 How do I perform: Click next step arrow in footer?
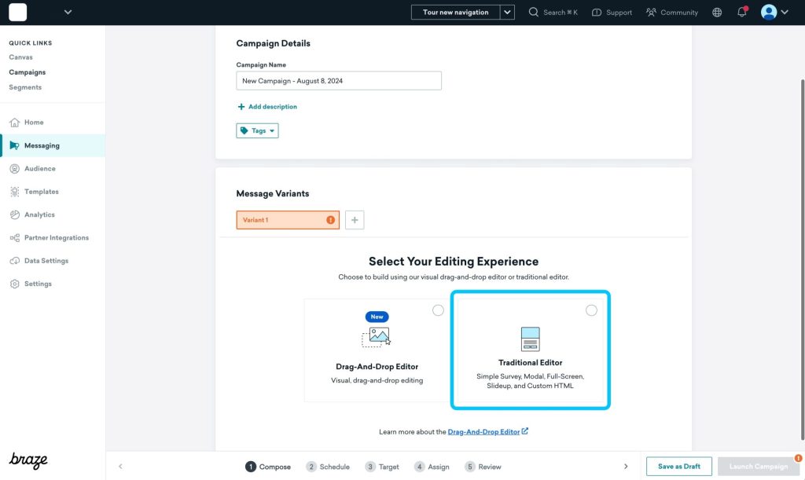(x=626, y=466)
